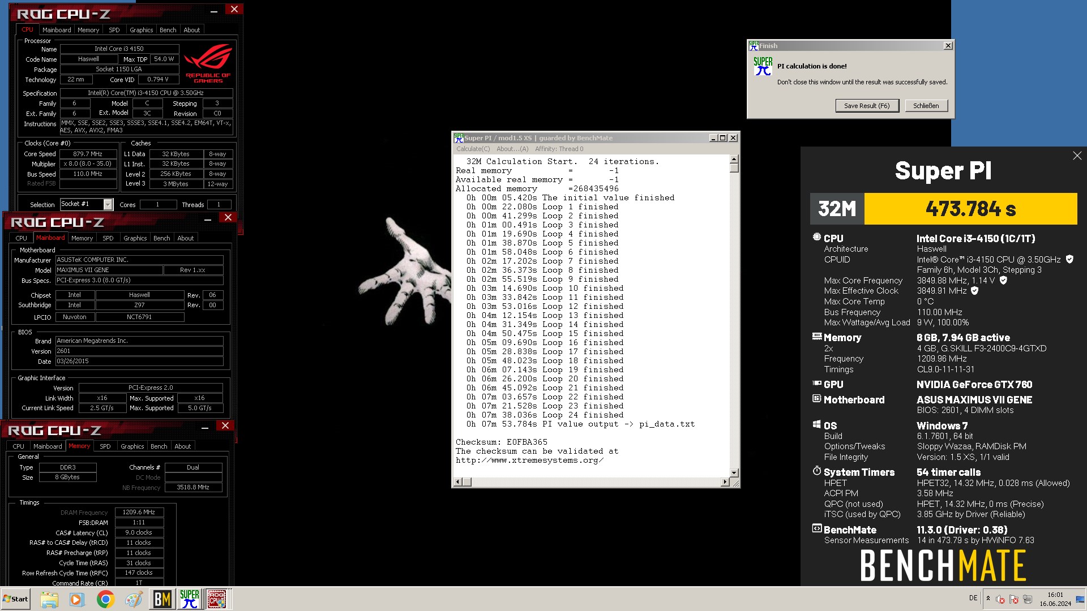1087x611 pixels.
Task: Click Super PI horizontal scrollbar right arrow
Action: point(725,482)
